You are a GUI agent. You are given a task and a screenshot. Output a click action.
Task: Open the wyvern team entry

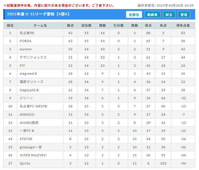(x=26, y=49)
